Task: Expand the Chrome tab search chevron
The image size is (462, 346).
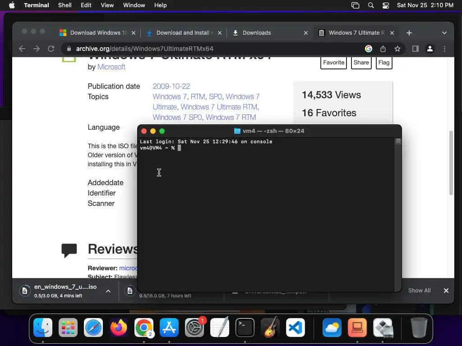Action: (444, 33)
